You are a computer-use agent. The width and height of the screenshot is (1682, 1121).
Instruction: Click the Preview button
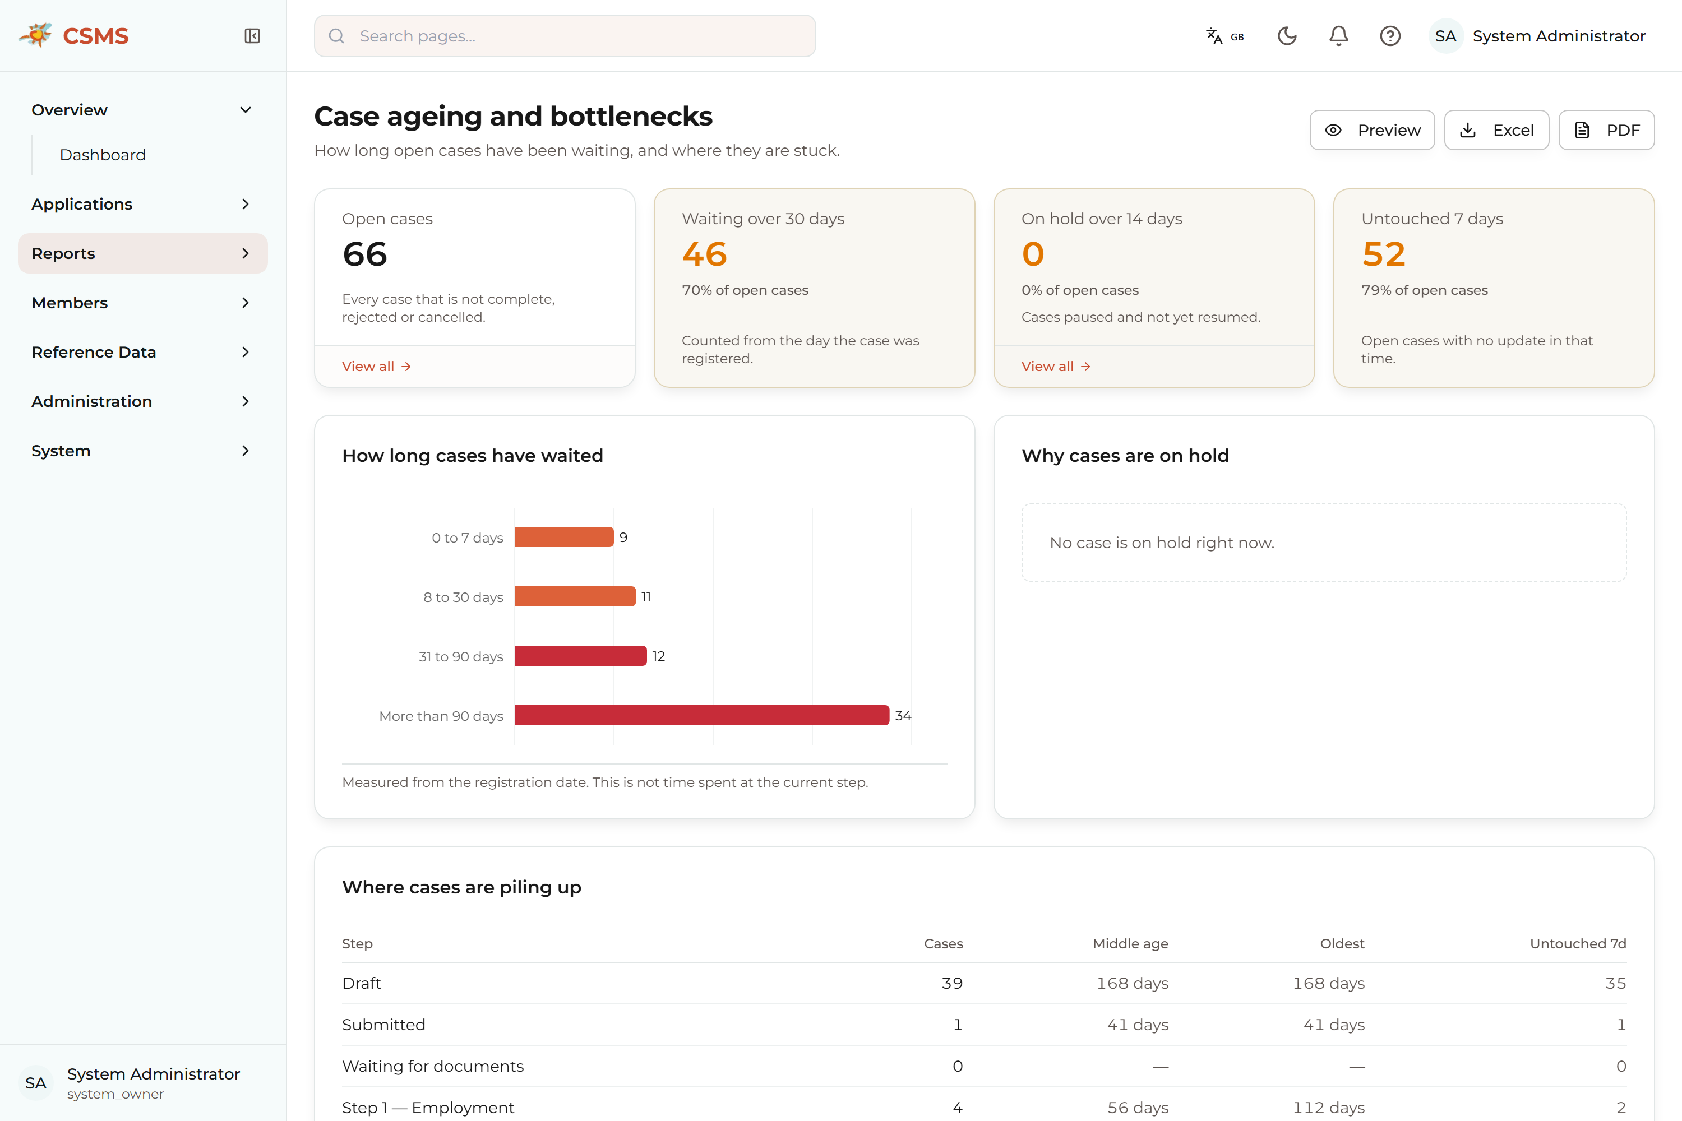pyautogui.click(x=1371, y=130)
